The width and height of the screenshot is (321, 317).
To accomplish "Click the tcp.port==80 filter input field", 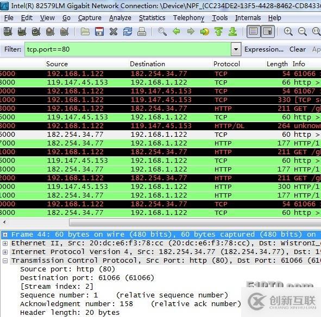I will pos(128,49).
